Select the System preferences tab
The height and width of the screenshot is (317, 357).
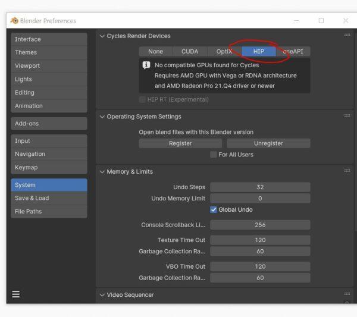pos(49,185)
